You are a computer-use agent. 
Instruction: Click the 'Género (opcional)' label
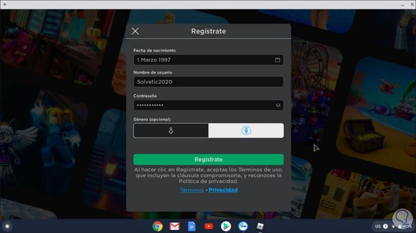coord(152,119)
